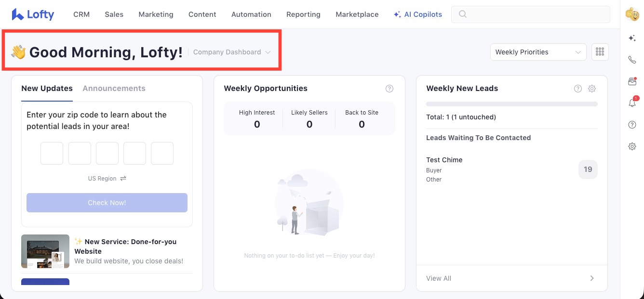Open Weekly New Leads settings gear

pos(592,89)
